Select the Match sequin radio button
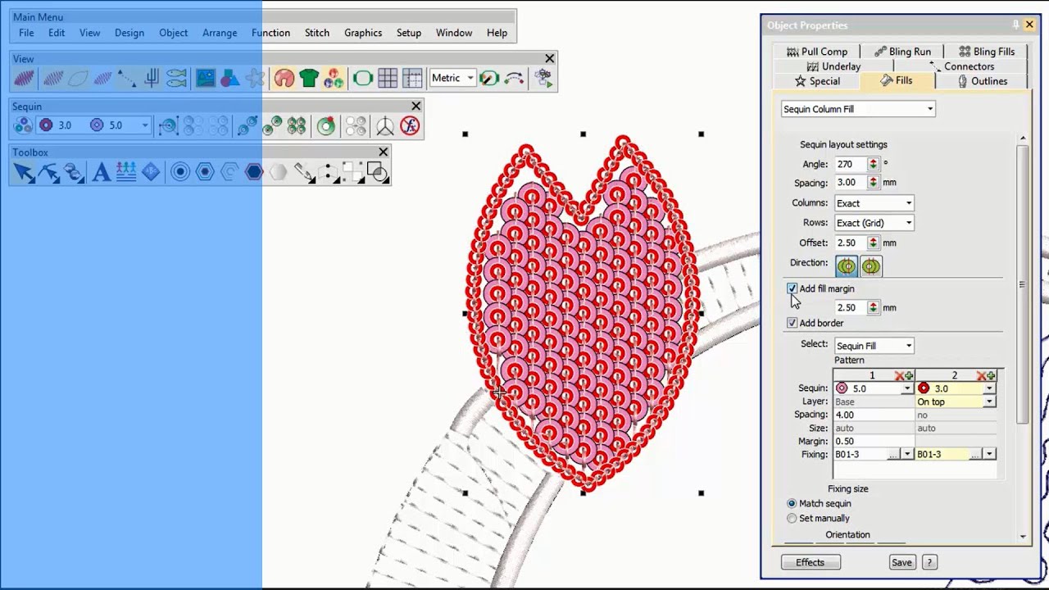This screenshot has height=590, width=1049. [x=792, y=503]
